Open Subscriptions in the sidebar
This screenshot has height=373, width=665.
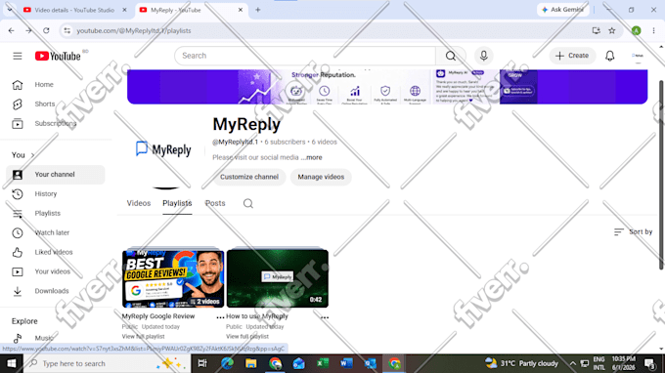(x=56, y=124)
